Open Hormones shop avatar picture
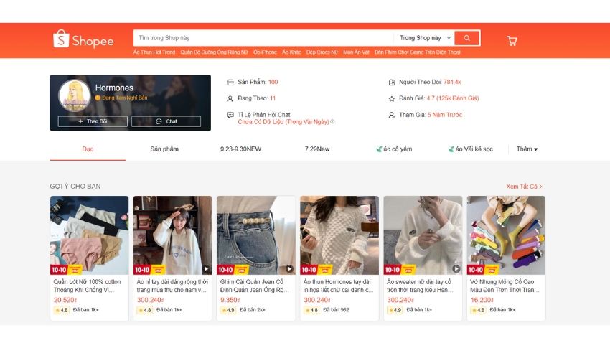Screen dimensions: 610x348 tap(75, 95)
